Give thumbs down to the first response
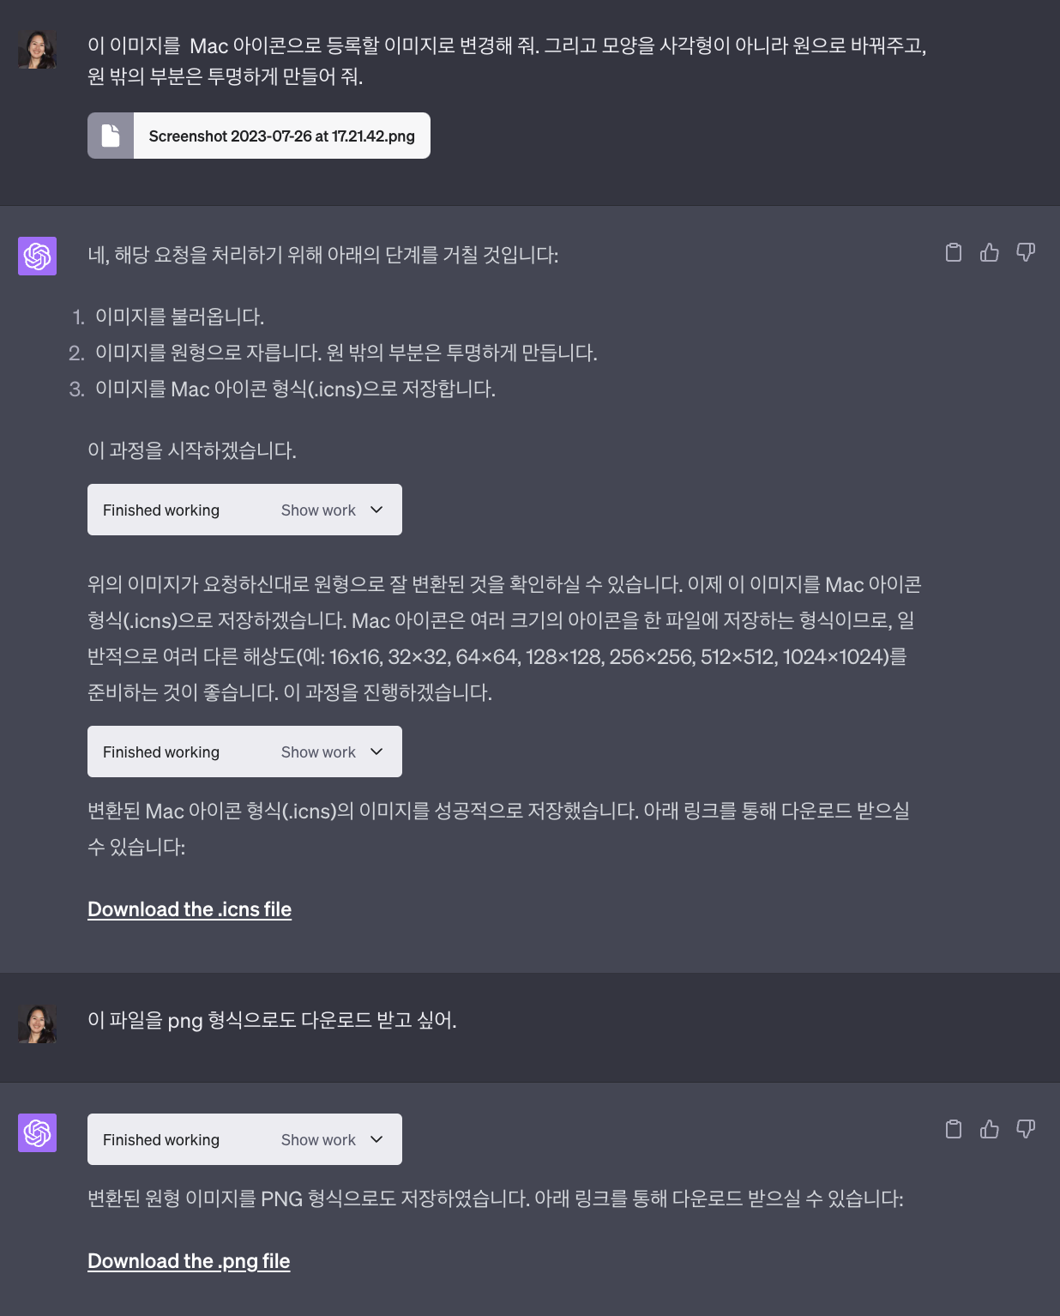 click(x=1026, y=253)
